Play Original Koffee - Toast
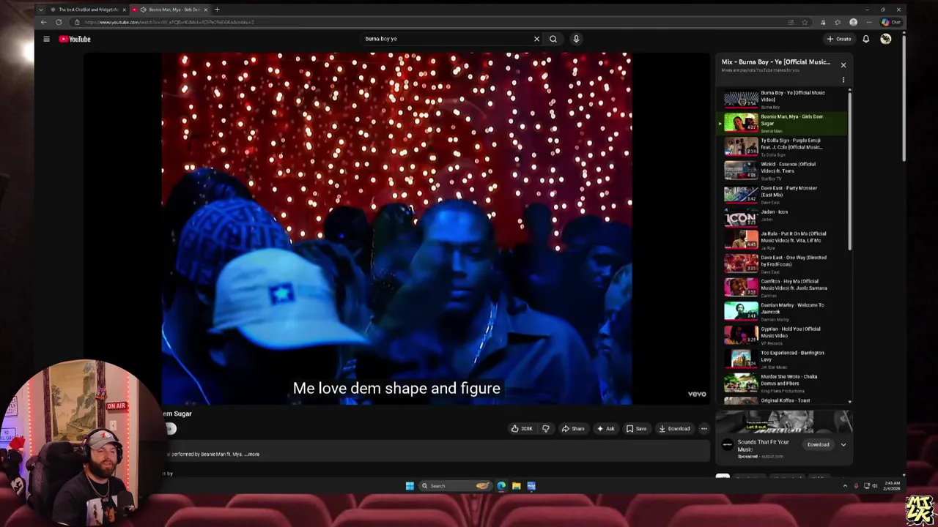 click(x=783, y=400)
